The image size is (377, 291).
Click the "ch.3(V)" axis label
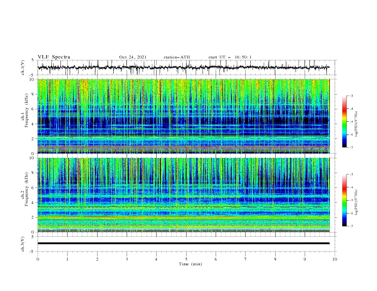tap(23, 244)
